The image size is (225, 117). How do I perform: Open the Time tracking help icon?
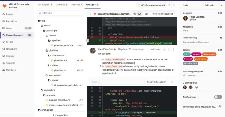(221, 38)
